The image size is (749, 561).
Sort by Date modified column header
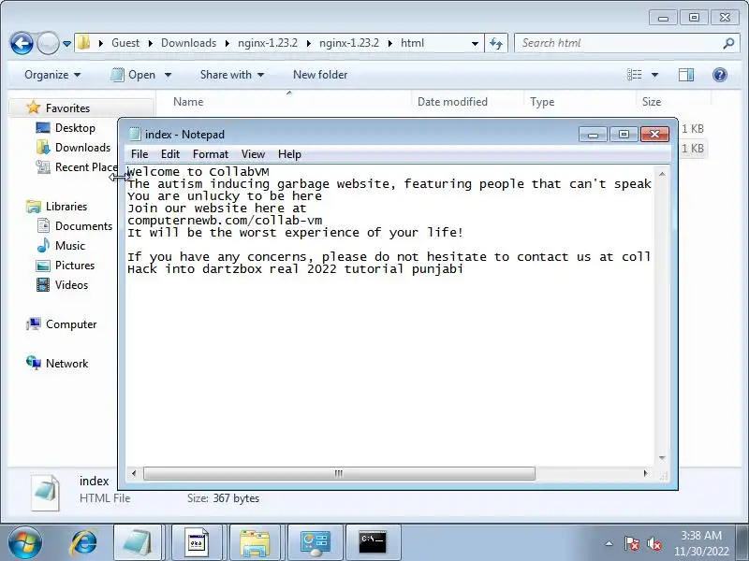[x=452, y=102]
